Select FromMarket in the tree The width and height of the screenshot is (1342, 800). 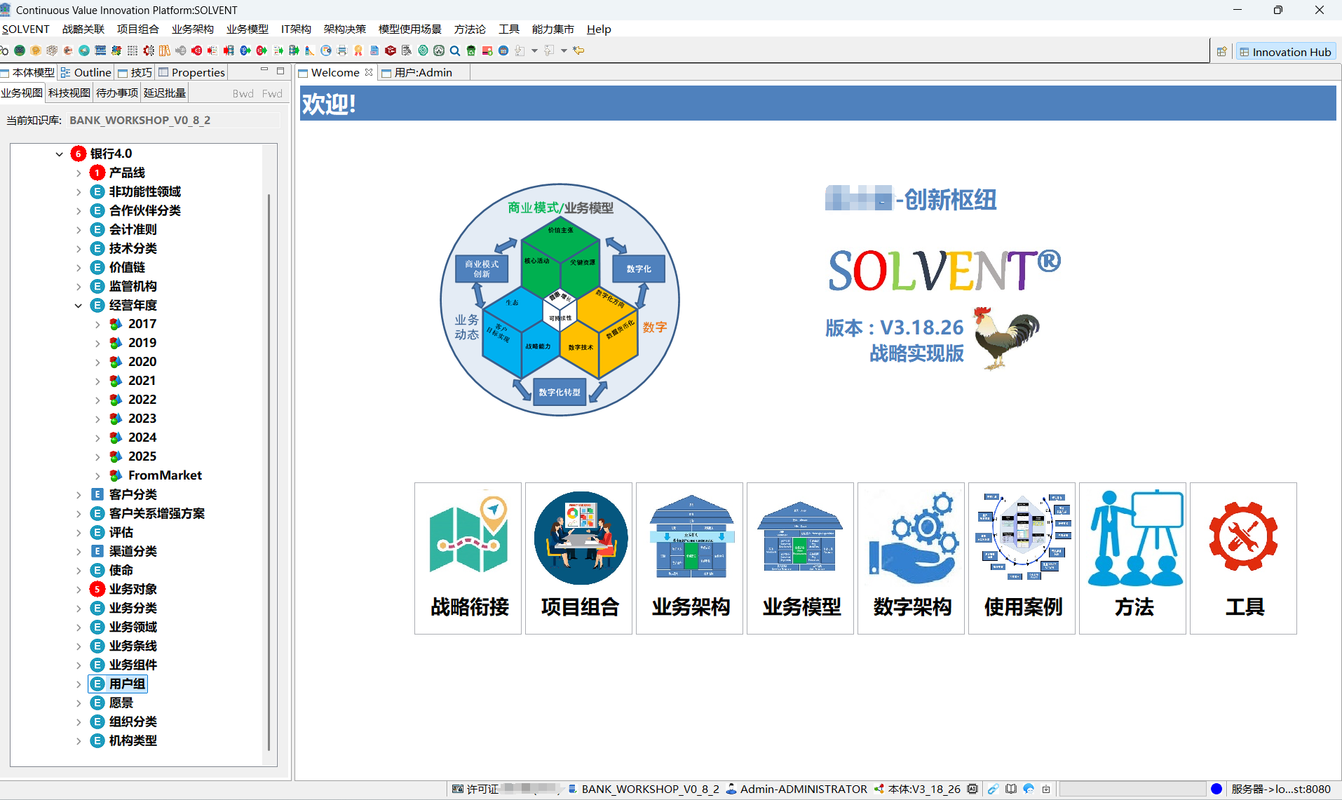(165, 475)
